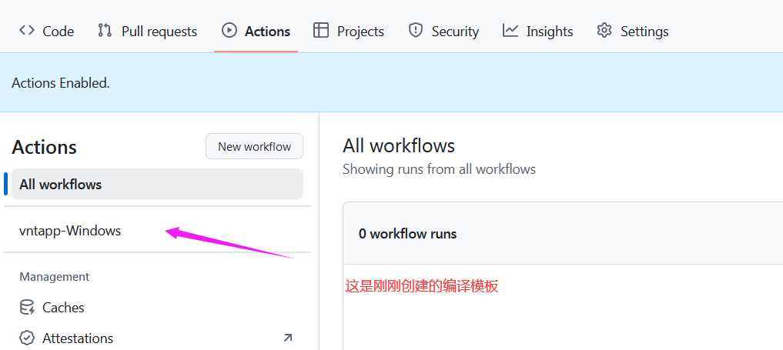The height and width of the screenshot is (350, 783).
Task: Open the Code tab label
Action: pyautogui.click(x=59, y=32)
